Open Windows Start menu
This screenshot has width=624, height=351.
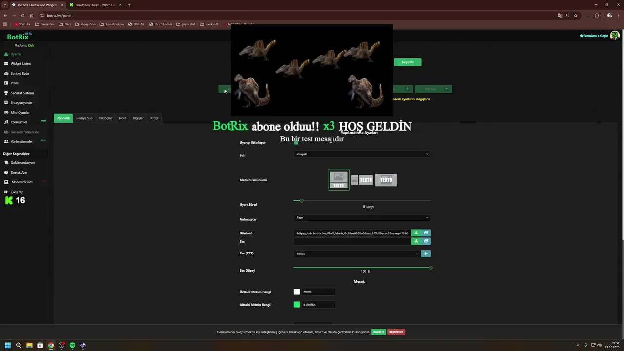click(8, 345)
